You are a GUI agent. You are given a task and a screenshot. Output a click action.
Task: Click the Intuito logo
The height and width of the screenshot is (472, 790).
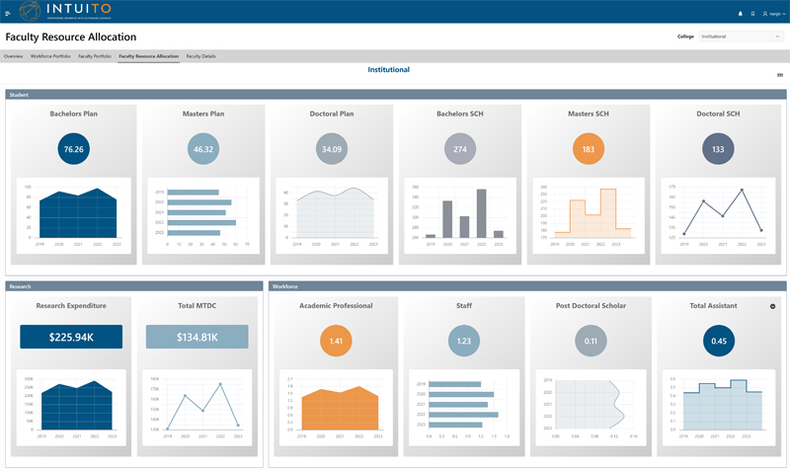click(x=65, y=11)
